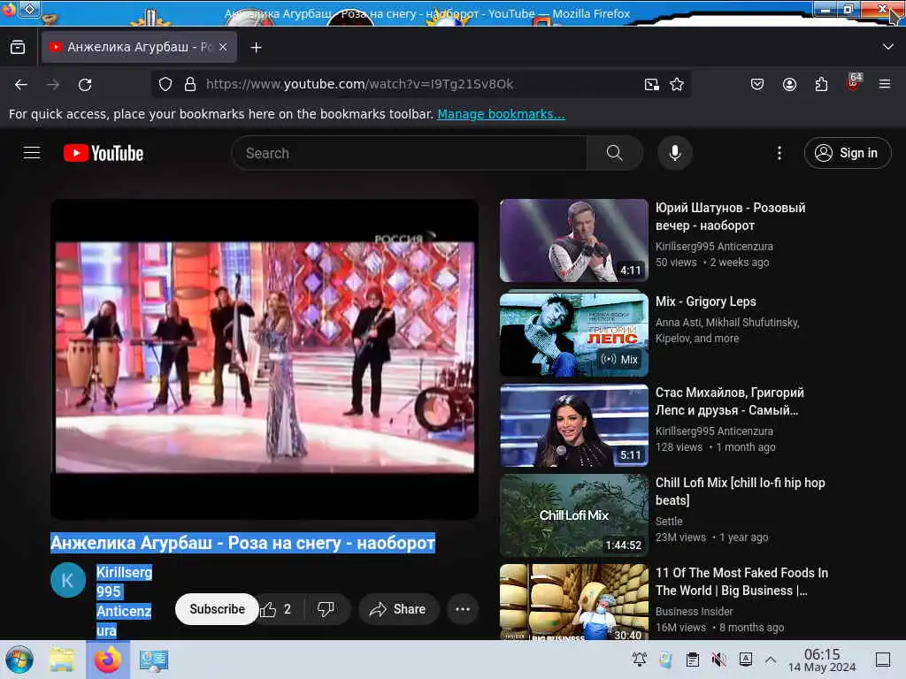The height and width of the screenshot is (679, 906).
Task: Open clock showing 06:15
Action: 822,660
